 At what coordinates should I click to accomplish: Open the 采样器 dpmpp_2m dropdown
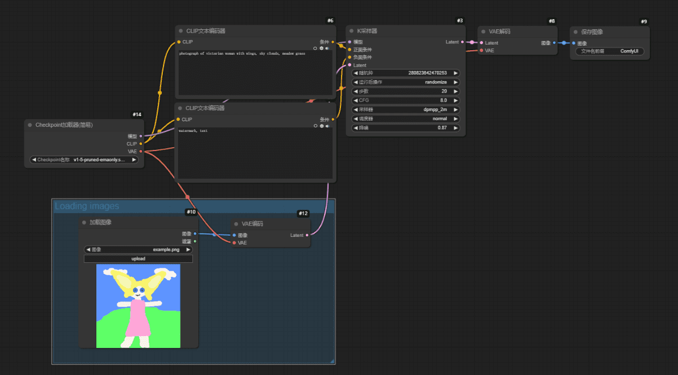click(x=406, y=109)
